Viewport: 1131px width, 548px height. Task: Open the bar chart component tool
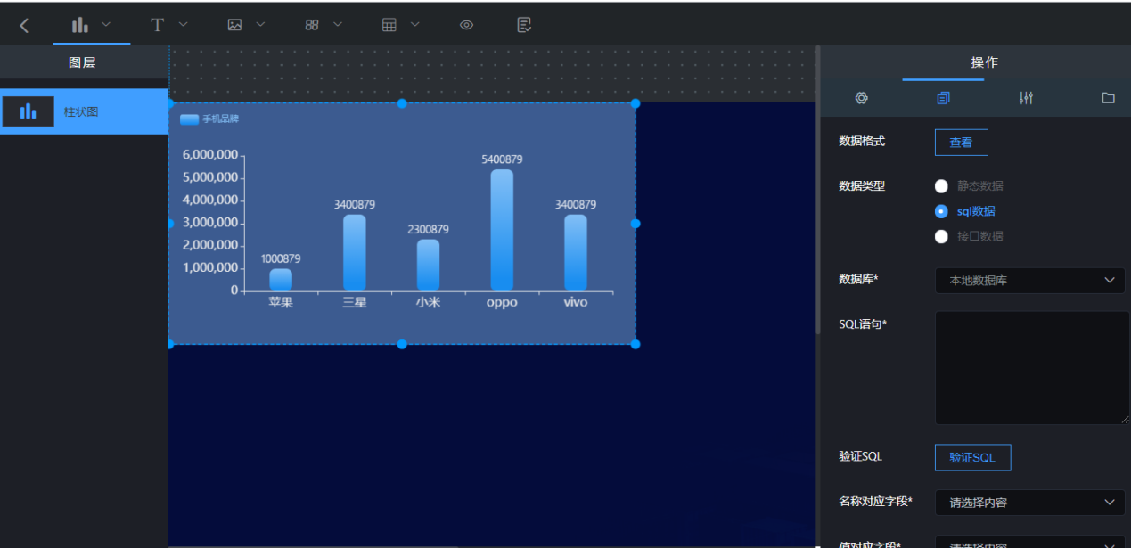coord(81,25)
